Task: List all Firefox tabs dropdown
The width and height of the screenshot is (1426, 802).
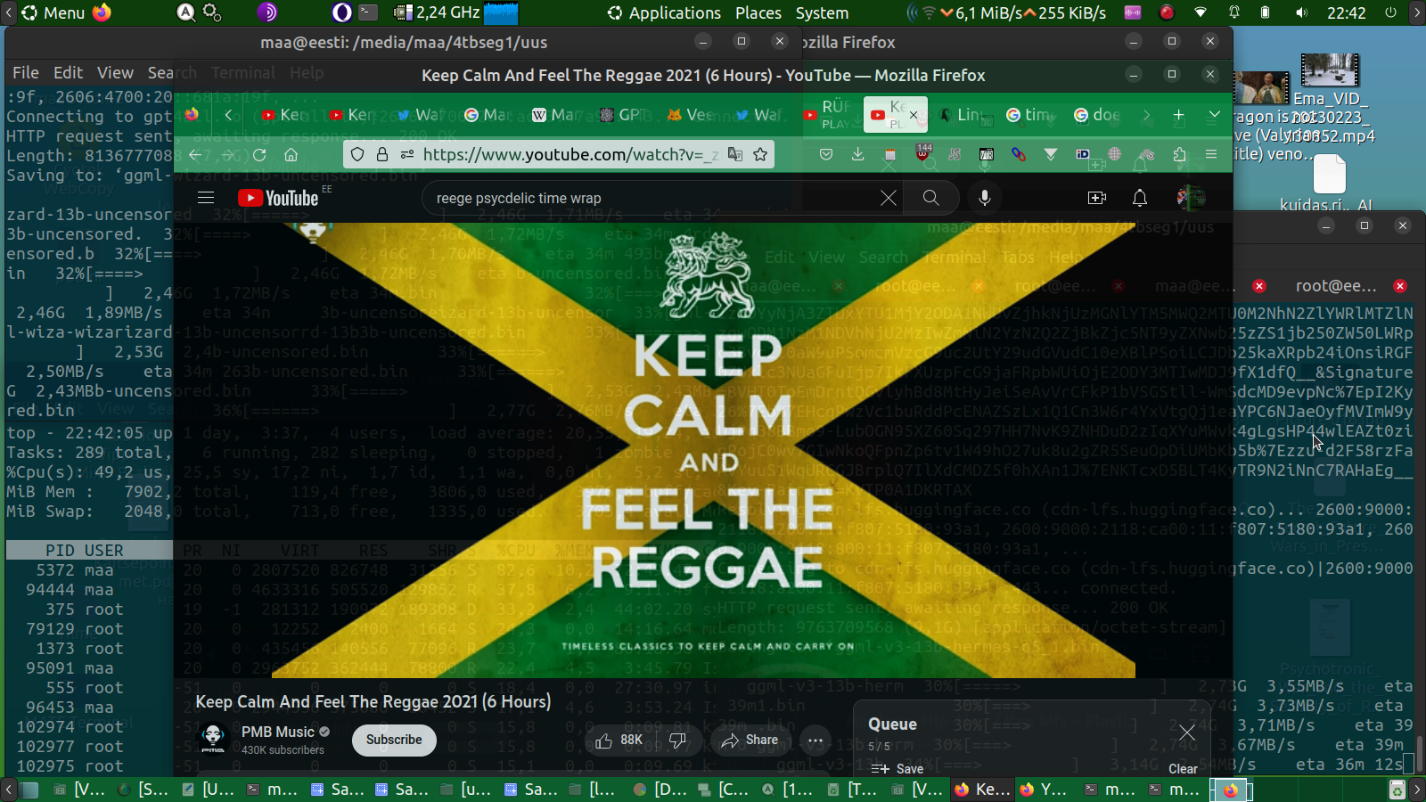Action: tap(1214, 115)
